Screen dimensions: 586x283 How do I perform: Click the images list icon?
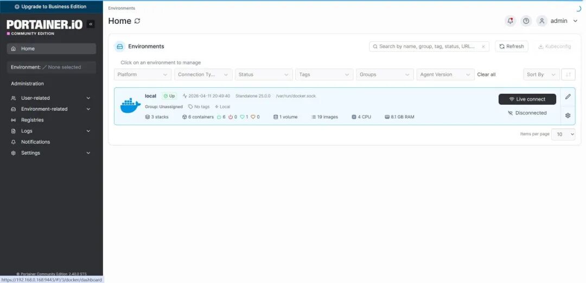(314, 117)
